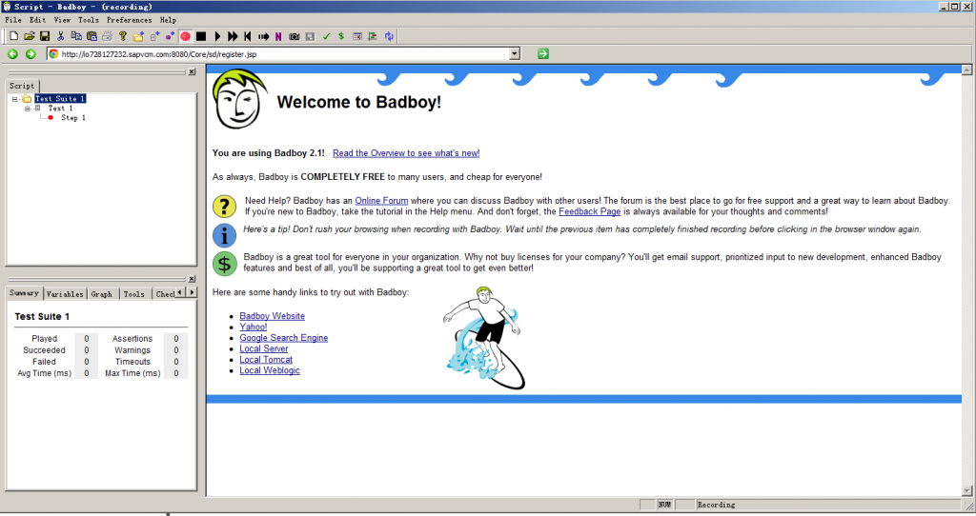This screenshot has width=976, height=516.
Task: Open the File menu
Action: click(13, 20)
